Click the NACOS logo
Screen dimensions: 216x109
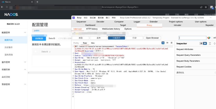coord(11,14)
